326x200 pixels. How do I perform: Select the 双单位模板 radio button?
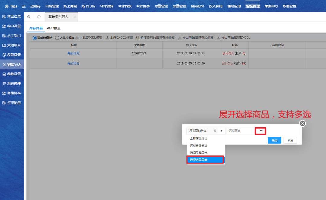click(x=35, y=38)
